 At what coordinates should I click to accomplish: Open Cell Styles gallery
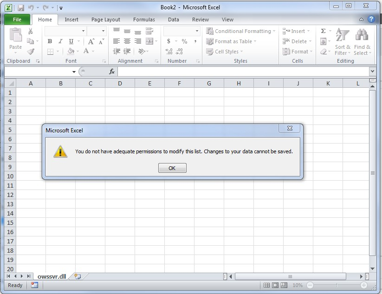click(224, 52)
